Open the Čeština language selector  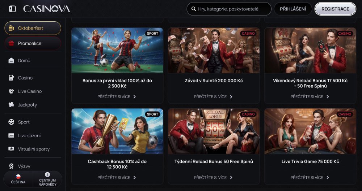tap(18, 179)
